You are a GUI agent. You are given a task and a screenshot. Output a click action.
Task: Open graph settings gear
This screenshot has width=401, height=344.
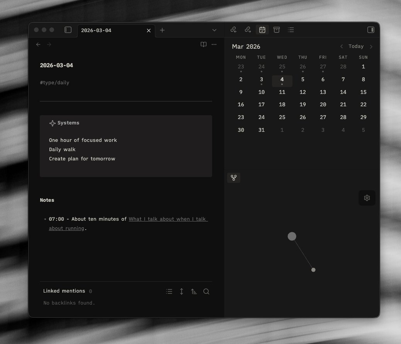click(367, 198)
